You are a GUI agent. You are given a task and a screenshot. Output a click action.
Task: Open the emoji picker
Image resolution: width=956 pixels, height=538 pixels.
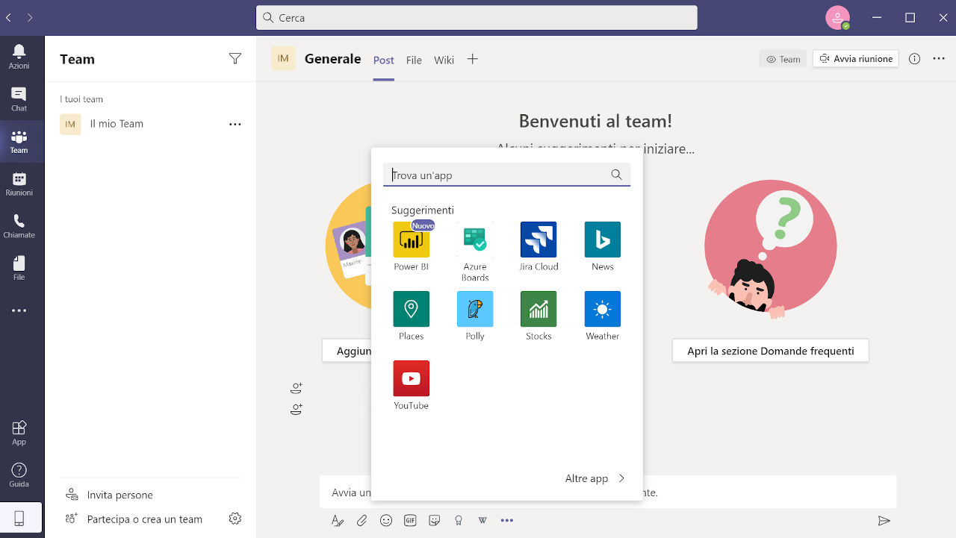[x=386, y=521]
